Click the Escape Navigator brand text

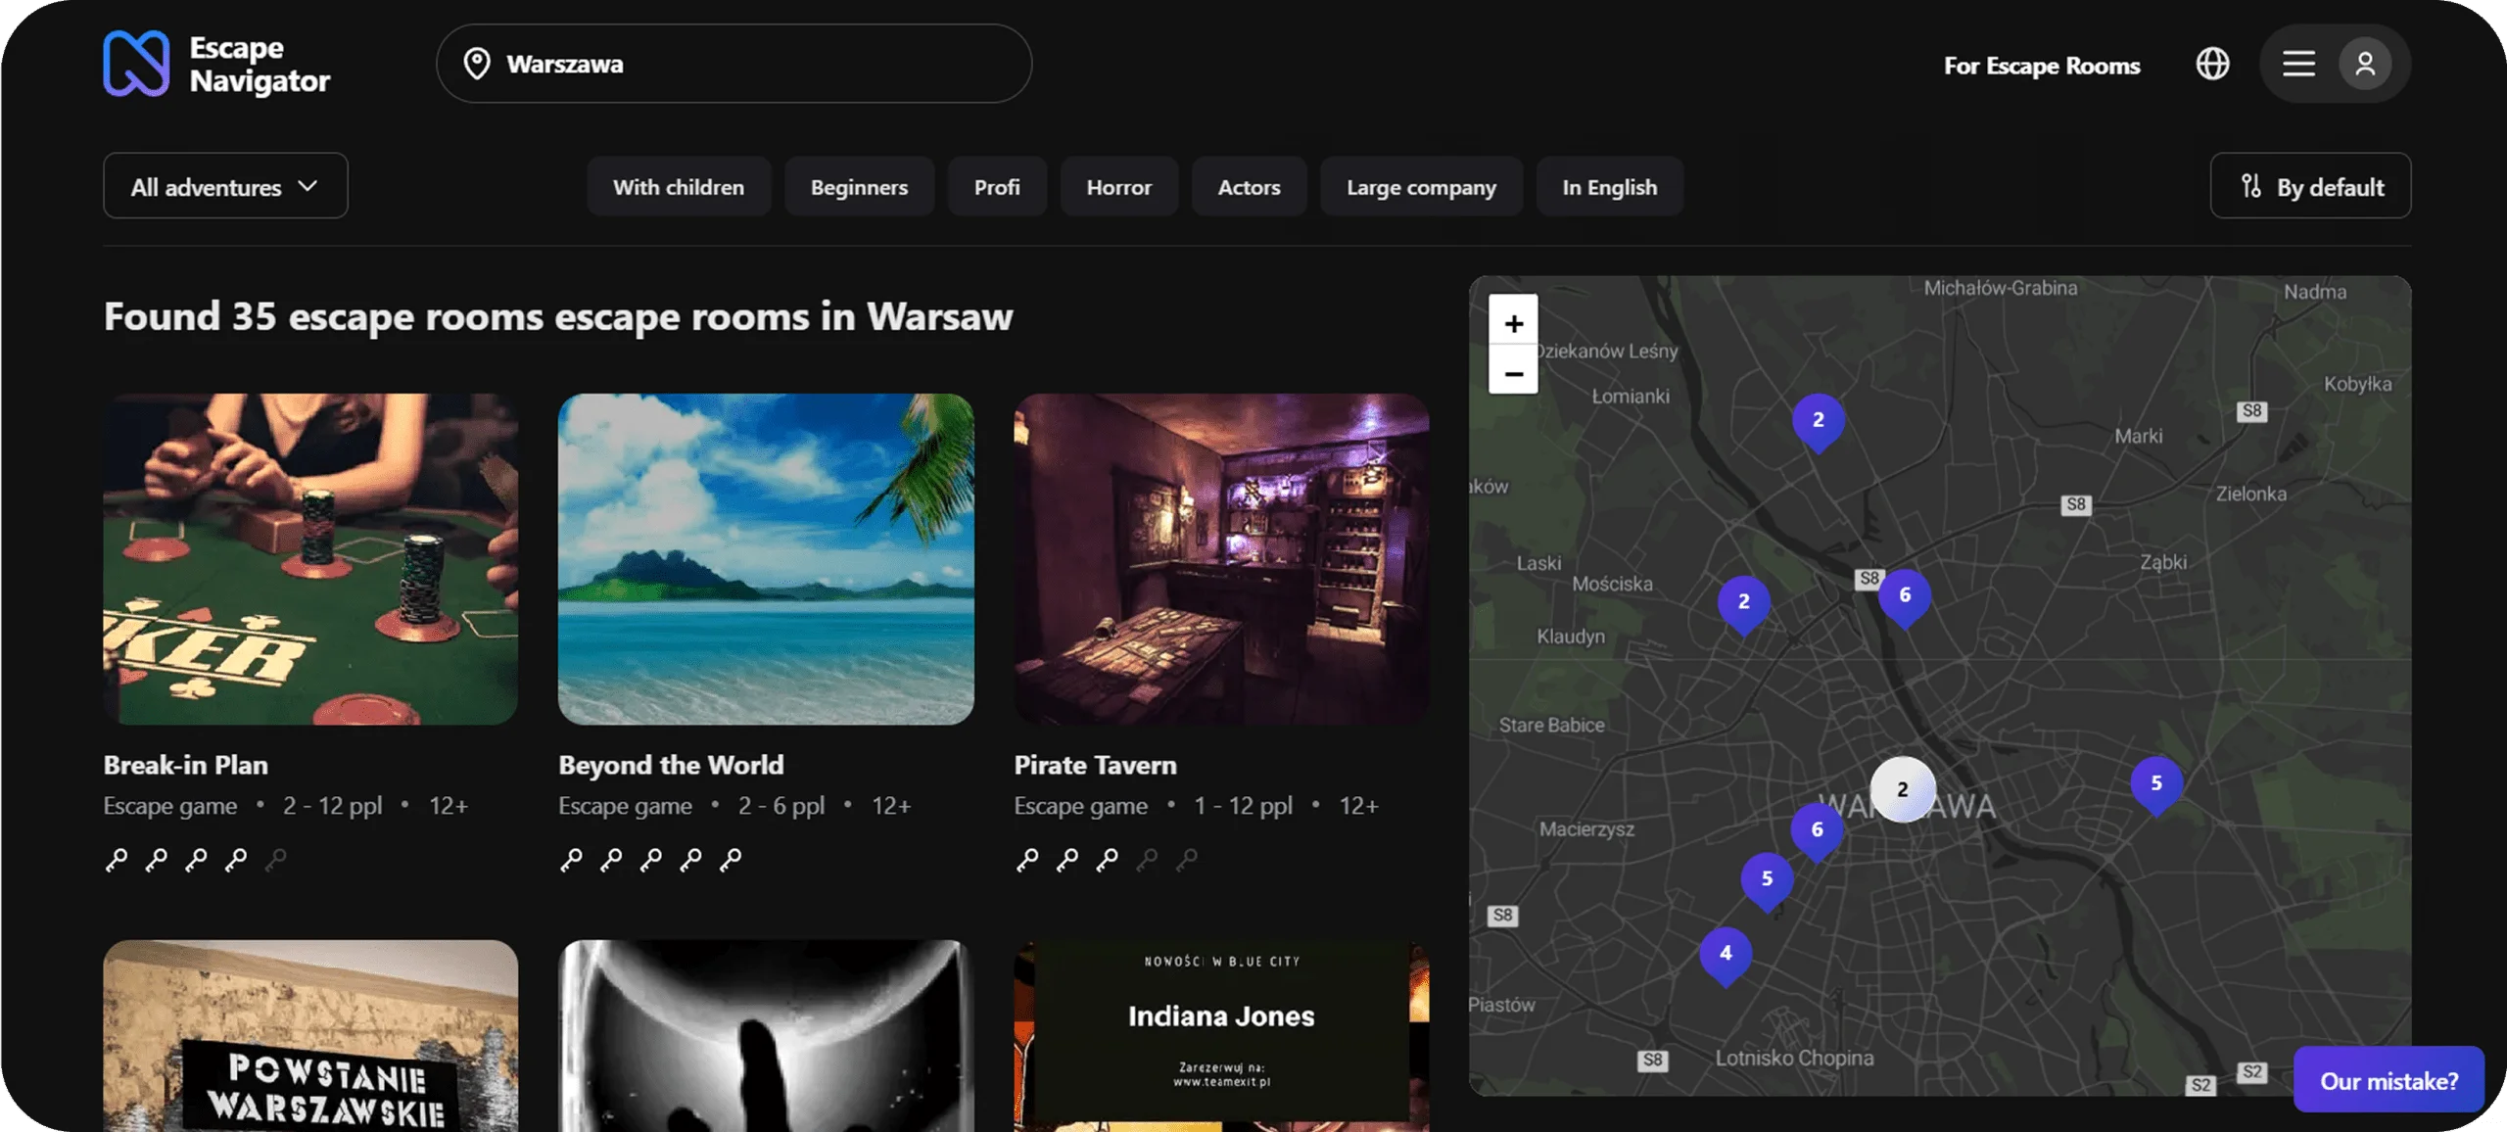pyautogui.click(x=259, y=64)
